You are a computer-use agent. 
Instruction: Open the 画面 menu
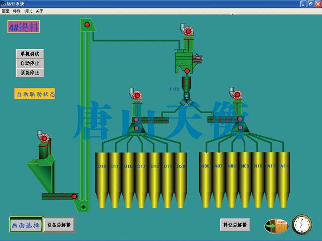click(x=5, y=11)
